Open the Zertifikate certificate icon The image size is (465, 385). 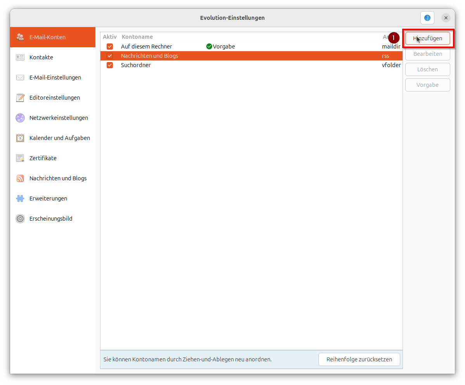click(x=20, y=158)
